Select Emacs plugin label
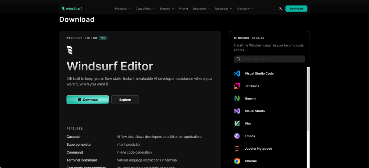 click(x=250, y=136)
